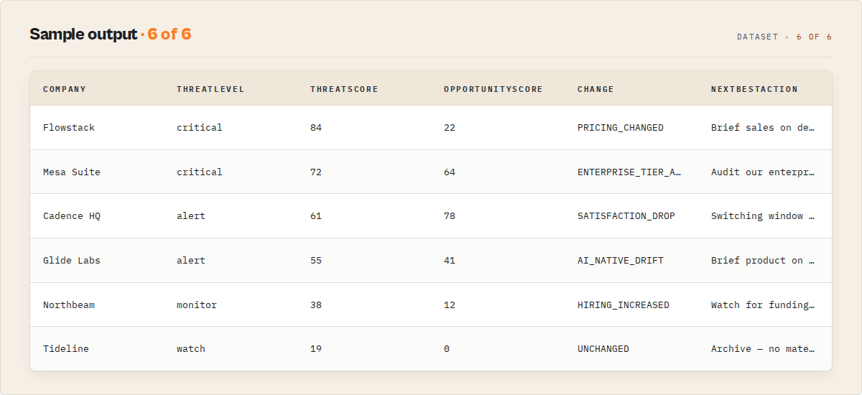Click the watch threat level cell
Viewport: 862px width, 395px height.
[191, 349]
